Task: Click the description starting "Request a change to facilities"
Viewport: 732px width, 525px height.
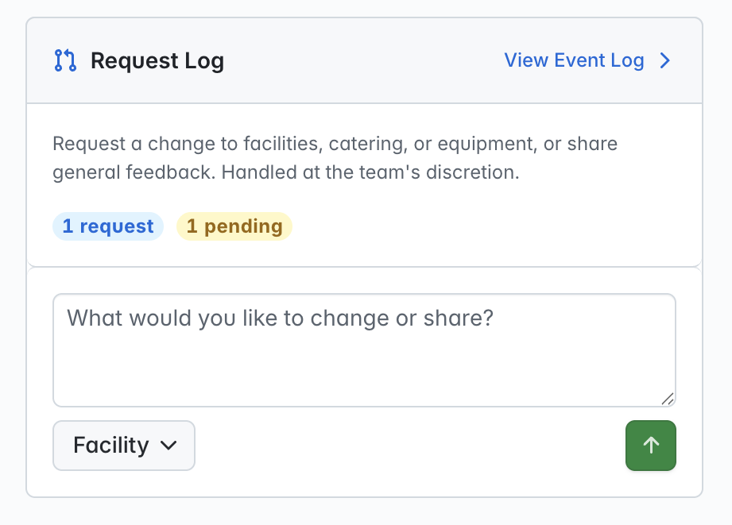Action: click(335, 158)
